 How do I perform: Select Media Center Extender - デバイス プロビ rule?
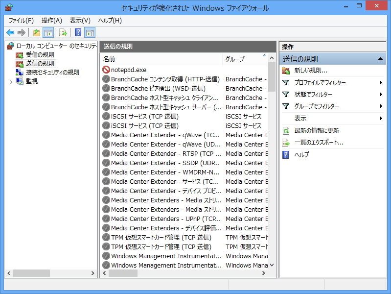(166, 191)
